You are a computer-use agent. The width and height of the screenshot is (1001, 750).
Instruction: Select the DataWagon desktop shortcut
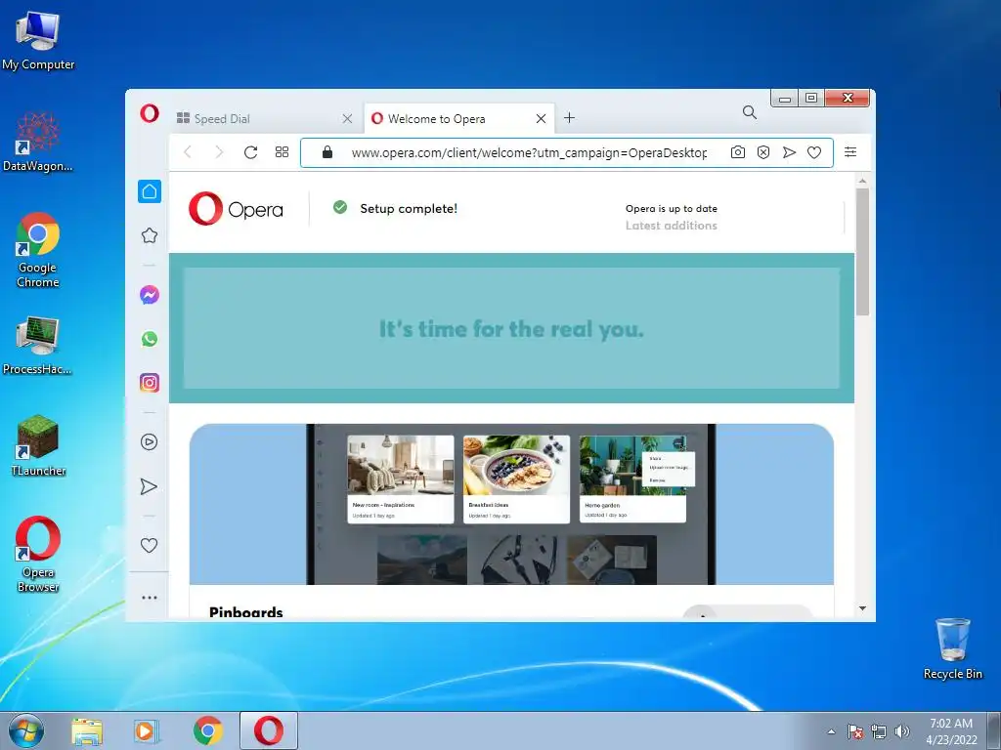(38, 142)
